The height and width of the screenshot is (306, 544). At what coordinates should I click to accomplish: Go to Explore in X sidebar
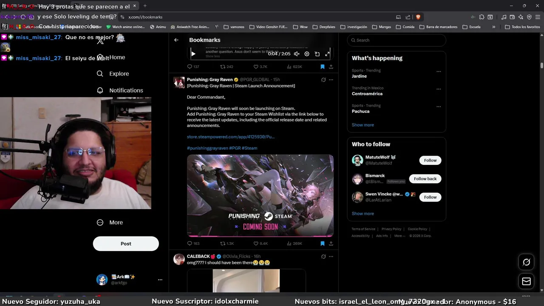coord(113,74)
